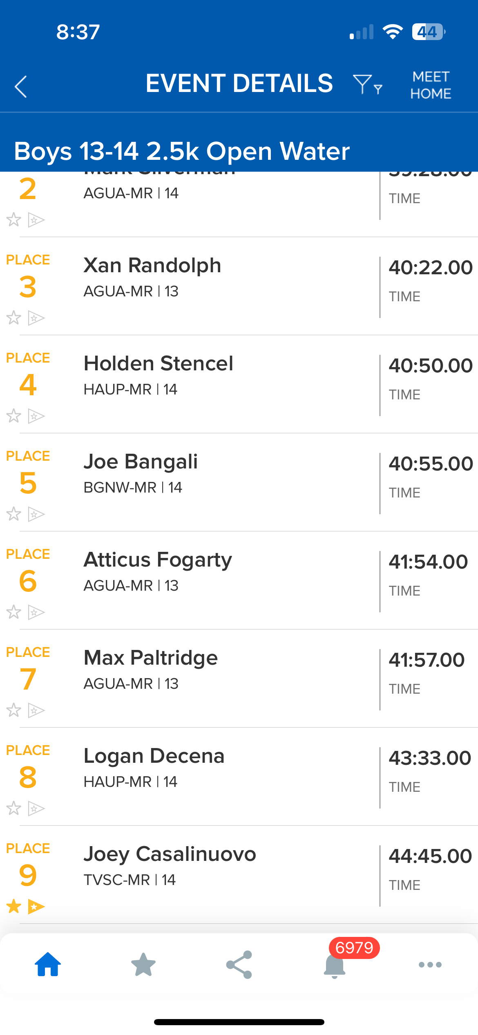Open the event filter funnel icon
The image size is (478, 1035).
coord(366,84)
